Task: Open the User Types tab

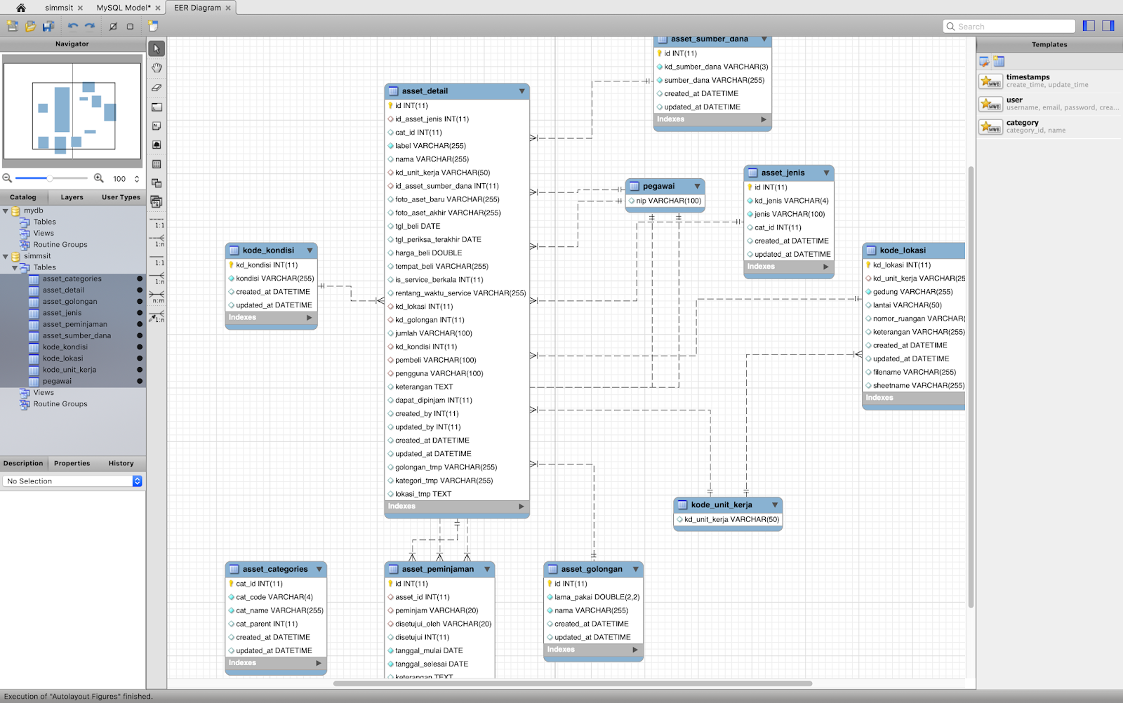Action: [x=121, y=197]
